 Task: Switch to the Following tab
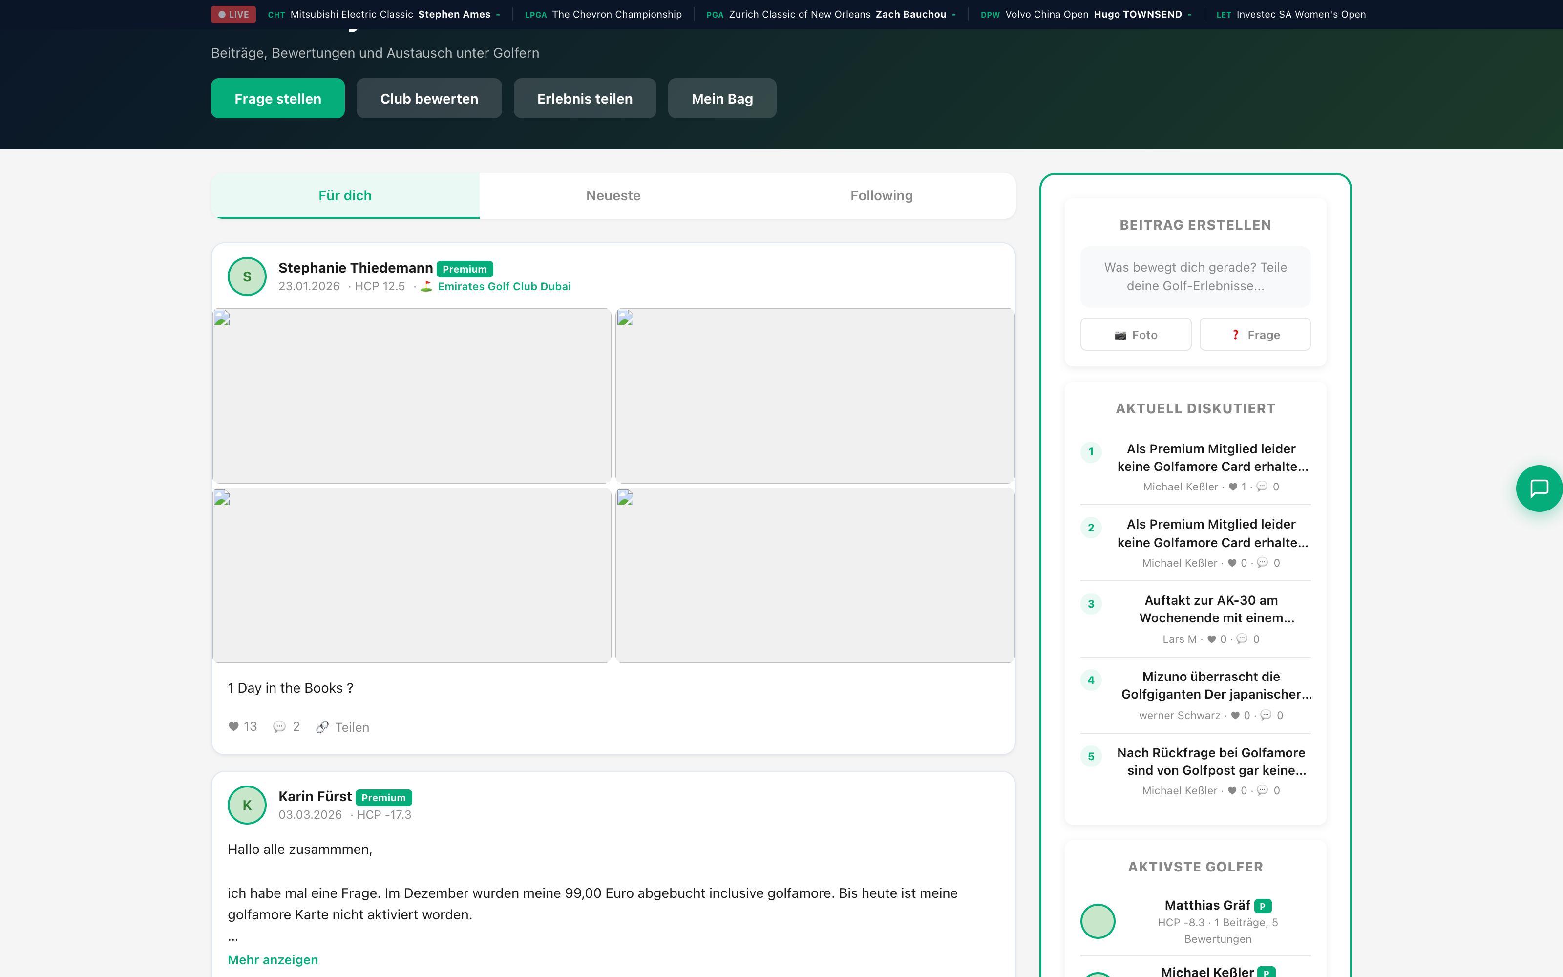pyautogui.click(x=882, y=196)
